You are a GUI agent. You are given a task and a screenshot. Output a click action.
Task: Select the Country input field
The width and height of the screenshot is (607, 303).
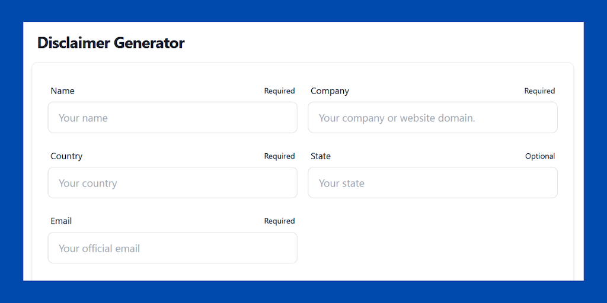172,183
